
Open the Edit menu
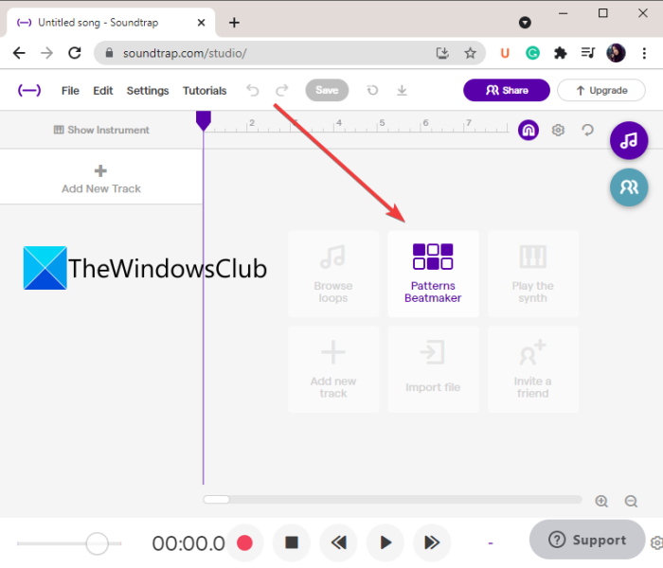point(102,91)
